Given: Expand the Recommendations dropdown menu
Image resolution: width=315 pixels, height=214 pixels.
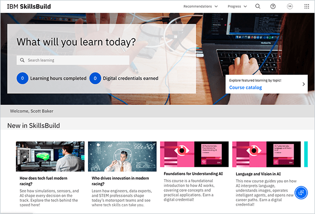Looking at the screenshot, I should coord(200,7).
